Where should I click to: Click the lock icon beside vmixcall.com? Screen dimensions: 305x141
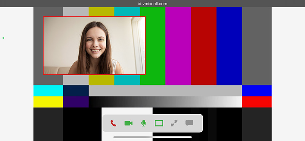139,3
